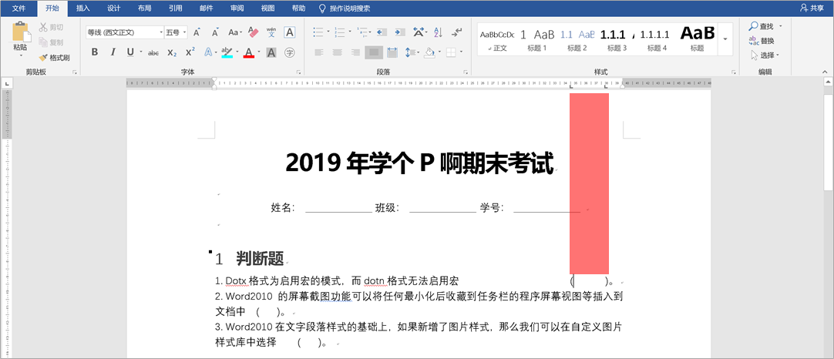Toggle strikethrough (abc) formatting
The height and width of the screenshot is (359, 834).
point(153,52)
